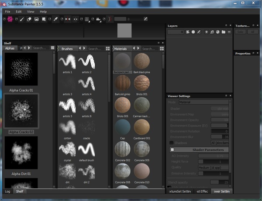Switch Brushes shelf to grid view icon

click(107, 48)
